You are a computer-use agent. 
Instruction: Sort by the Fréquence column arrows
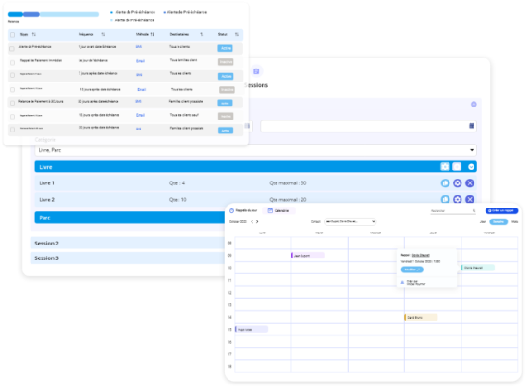tap(103, 34)
